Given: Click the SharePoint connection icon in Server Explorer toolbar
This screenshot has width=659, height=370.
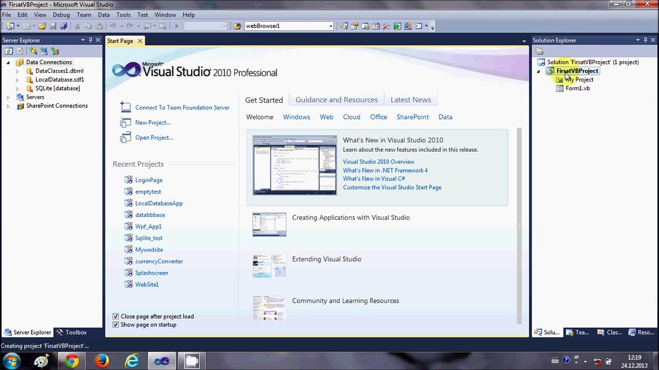Looking at the screenshot, I should 55,51.
